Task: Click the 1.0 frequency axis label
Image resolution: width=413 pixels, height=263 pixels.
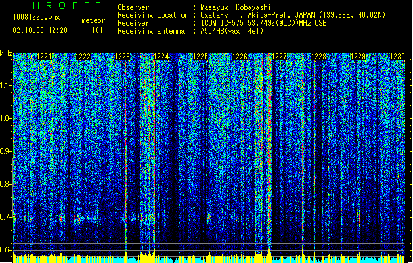Action: [x=6, y=118]
